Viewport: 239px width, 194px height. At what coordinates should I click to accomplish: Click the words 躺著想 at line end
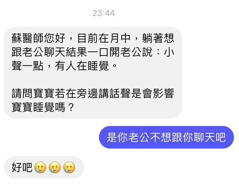click(x=158, y=38)
